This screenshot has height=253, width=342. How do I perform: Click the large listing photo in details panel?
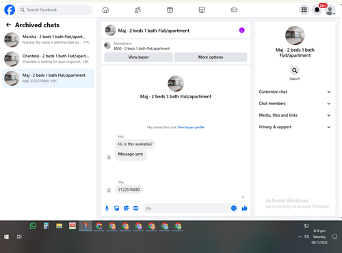pos(295,35)
